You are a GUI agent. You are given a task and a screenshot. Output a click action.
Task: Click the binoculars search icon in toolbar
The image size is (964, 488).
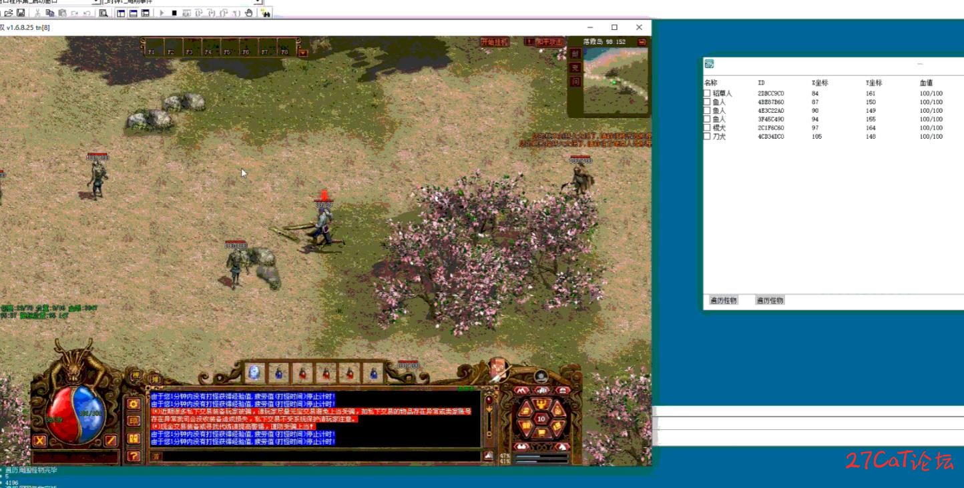click(x=265, y=13)
